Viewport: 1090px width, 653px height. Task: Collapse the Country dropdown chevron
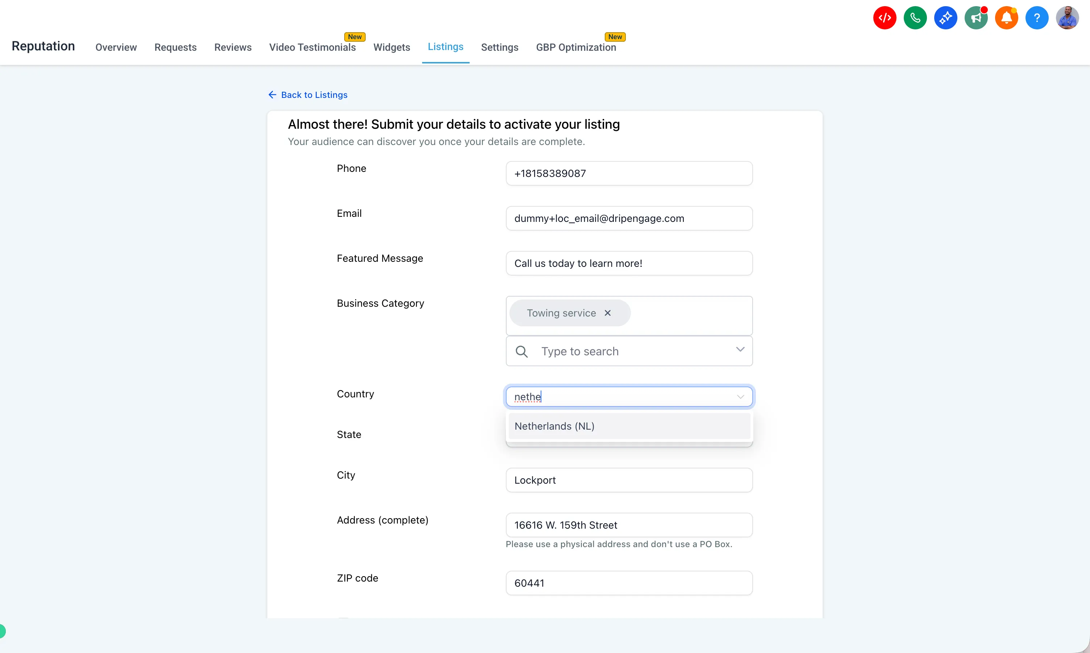[x=740, y=397]
